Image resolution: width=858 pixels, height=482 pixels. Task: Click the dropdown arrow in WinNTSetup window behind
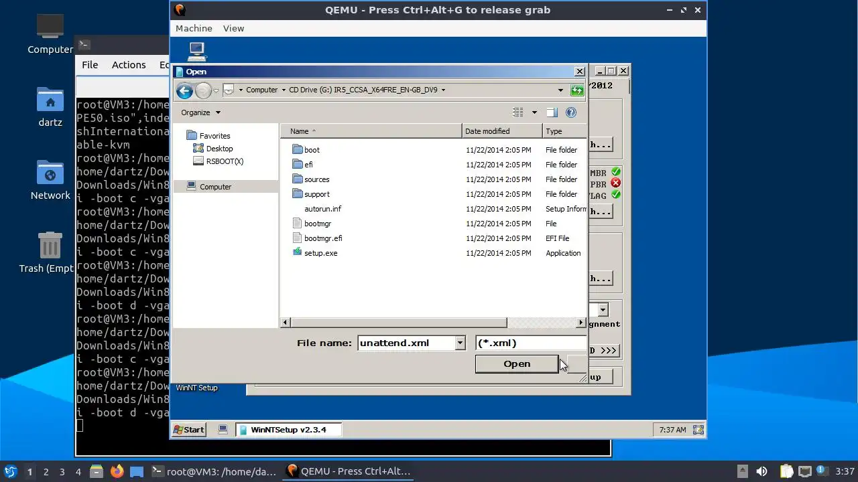coord(603,309)
